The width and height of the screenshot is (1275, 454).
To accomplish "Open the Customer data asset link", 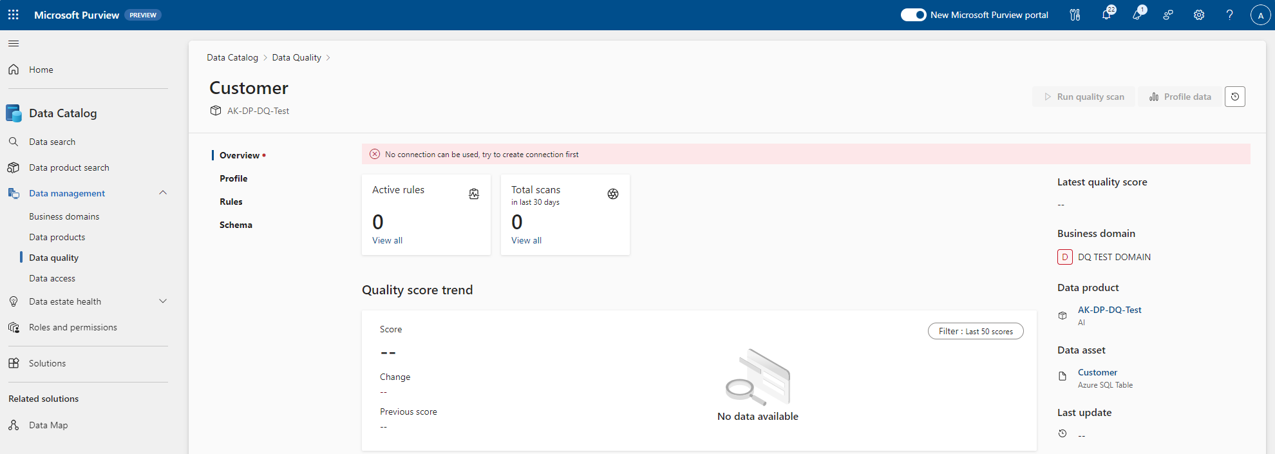I will tap(1097, 372).
